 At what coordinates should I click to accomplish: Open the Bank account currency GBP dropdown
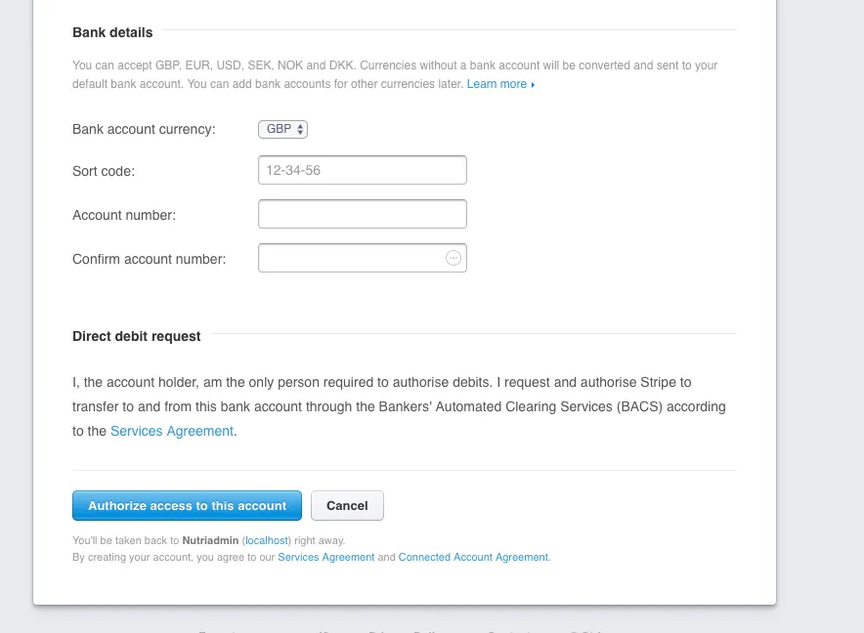[281, 129]
